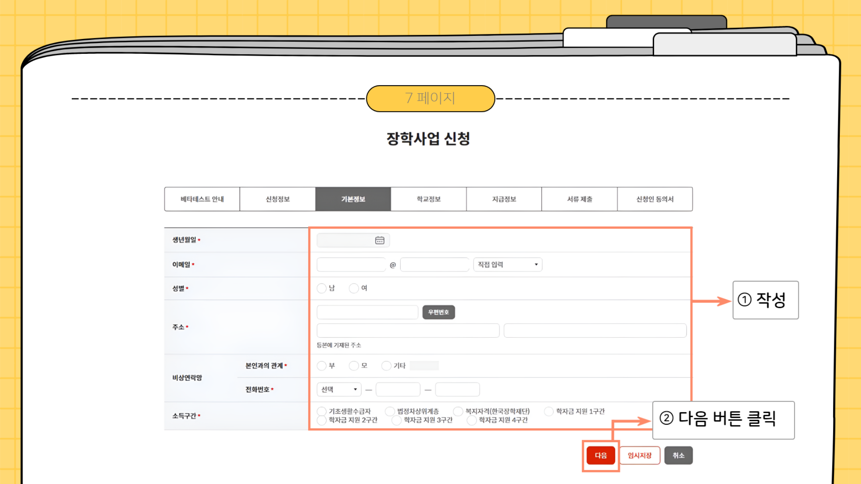
Task: Click the 신청인 동의서 tab
Action: [x=655, y=199]
